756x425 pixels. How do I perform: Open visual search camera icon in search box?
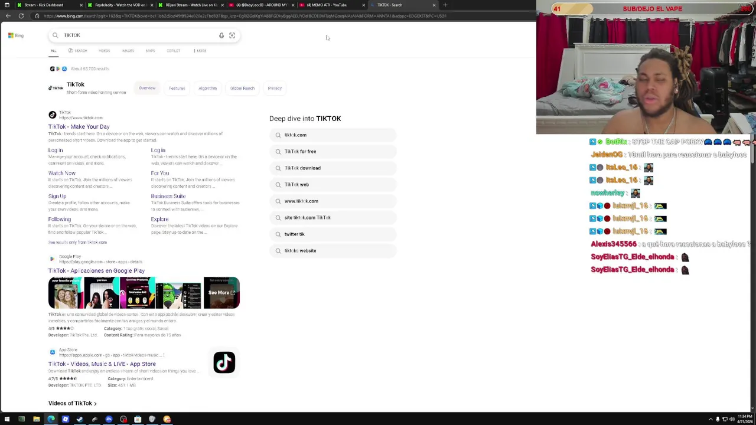click(232, 35)
